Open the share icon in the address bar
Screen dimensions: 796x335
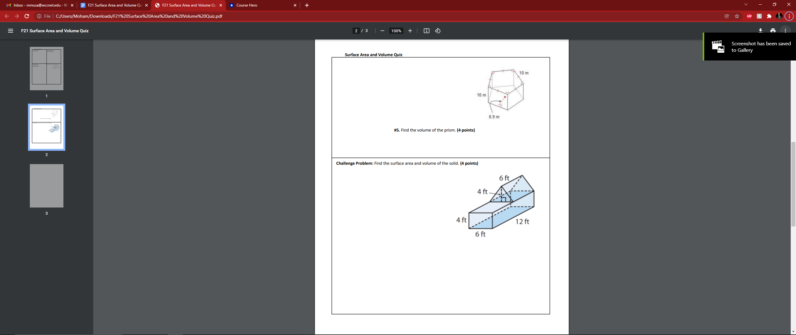(x=727, y=16)
